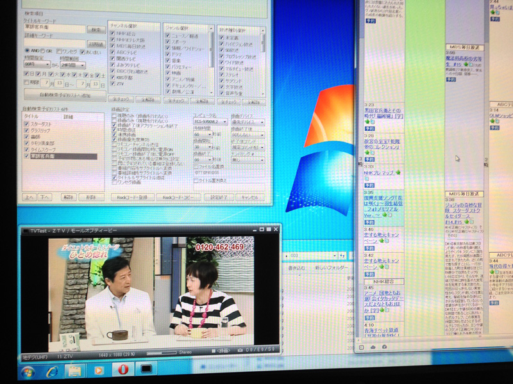The width and height of the screenshot is (513, 384).
Task: Click 書き込む in the Explorer toolbar
Action: pyautogui.click(x=296, y=268)
